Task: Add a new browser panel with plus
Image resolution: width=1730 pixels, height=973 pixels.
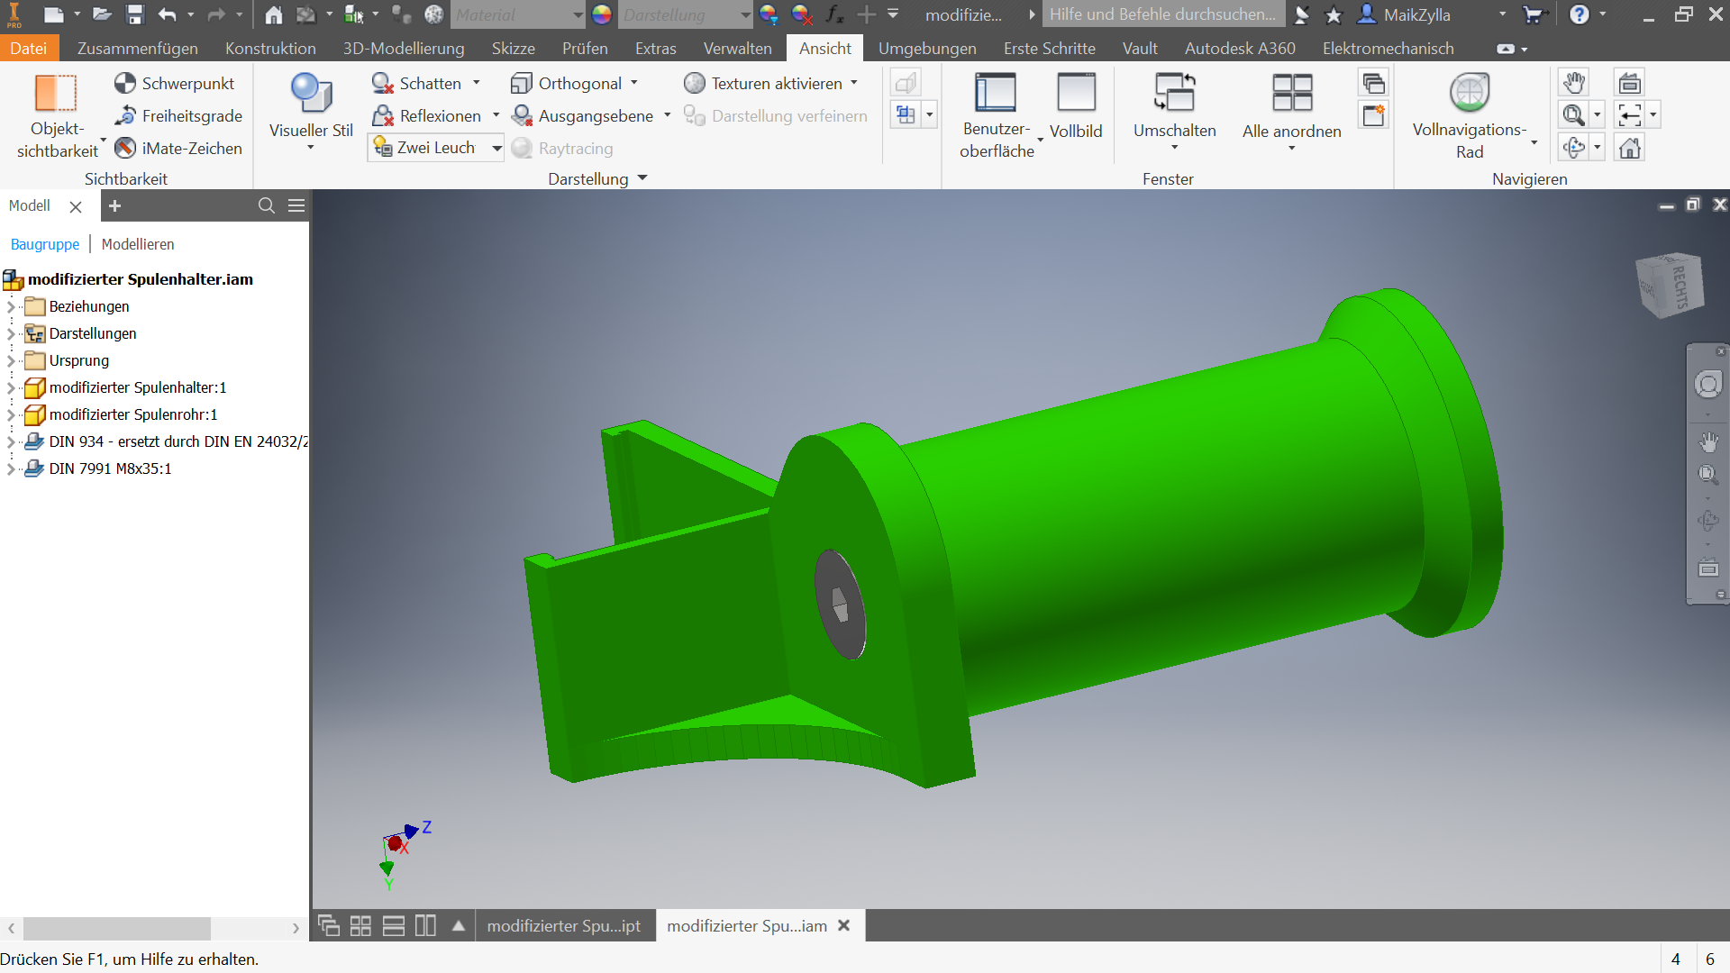Action: pyautogui.click(x=114, y=205)
